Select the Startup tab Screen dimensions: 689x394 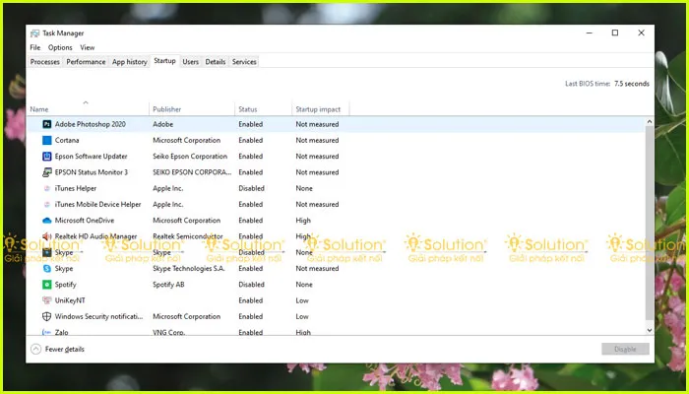[164, 61]
